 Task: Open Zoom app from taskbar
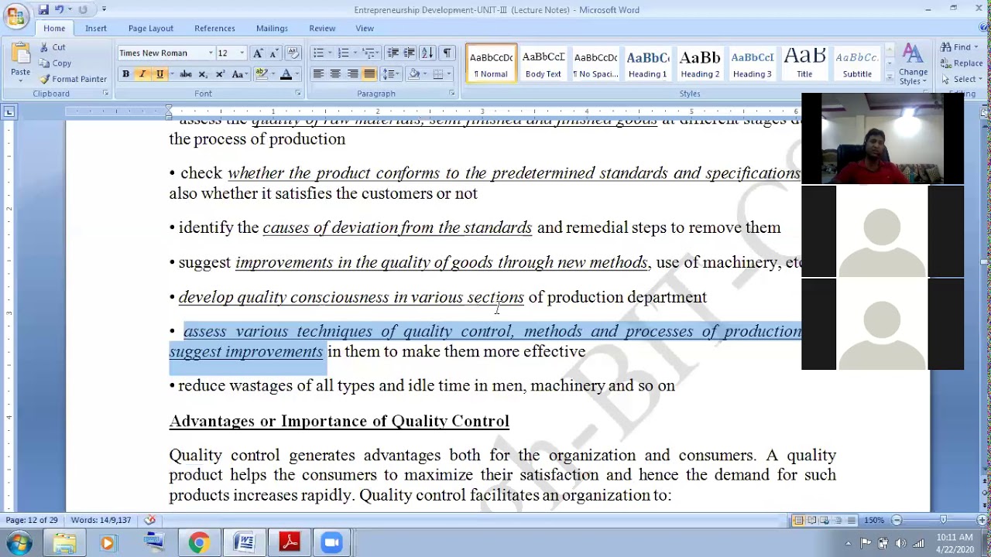332,543
